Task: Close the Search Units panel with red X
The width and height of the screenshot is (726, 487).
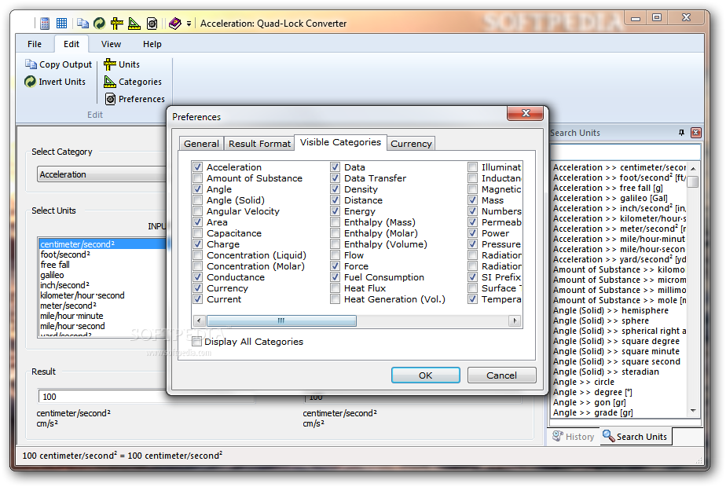Action: pyautogui.click(x=695, y=133)
